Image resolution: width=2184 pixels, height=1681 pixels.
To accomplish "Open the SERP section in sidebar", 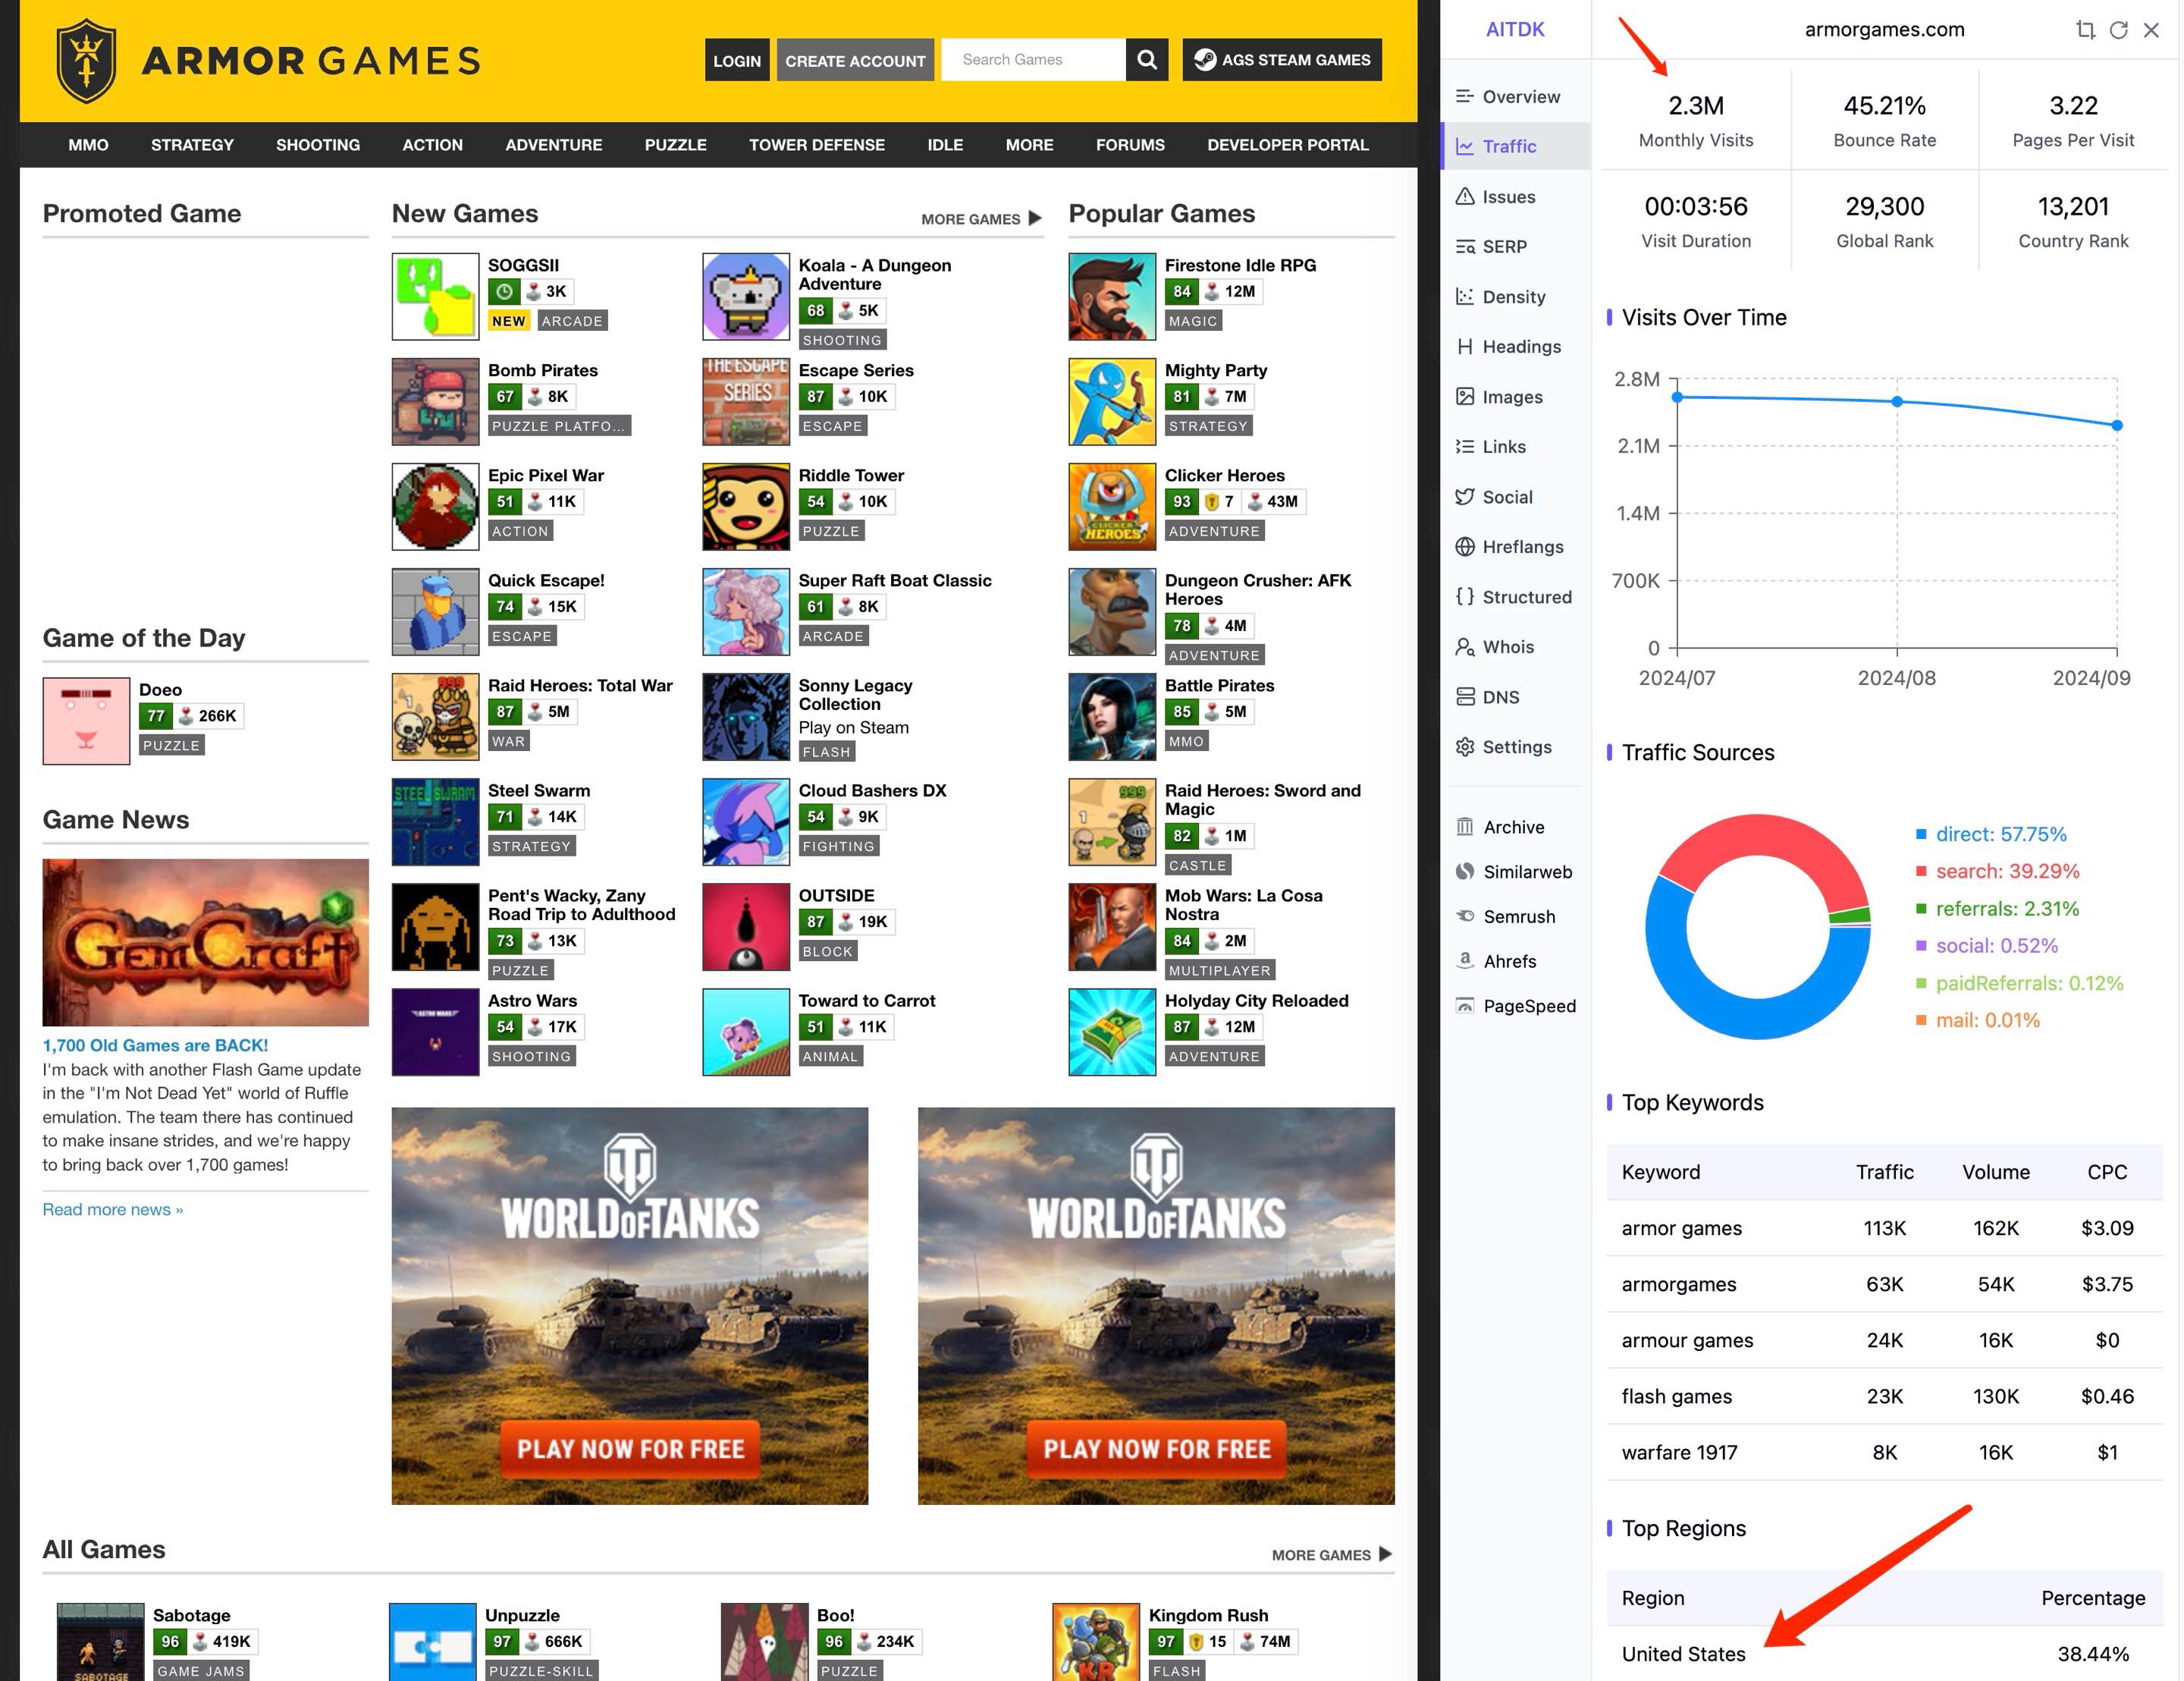I will coord(1516,247).
